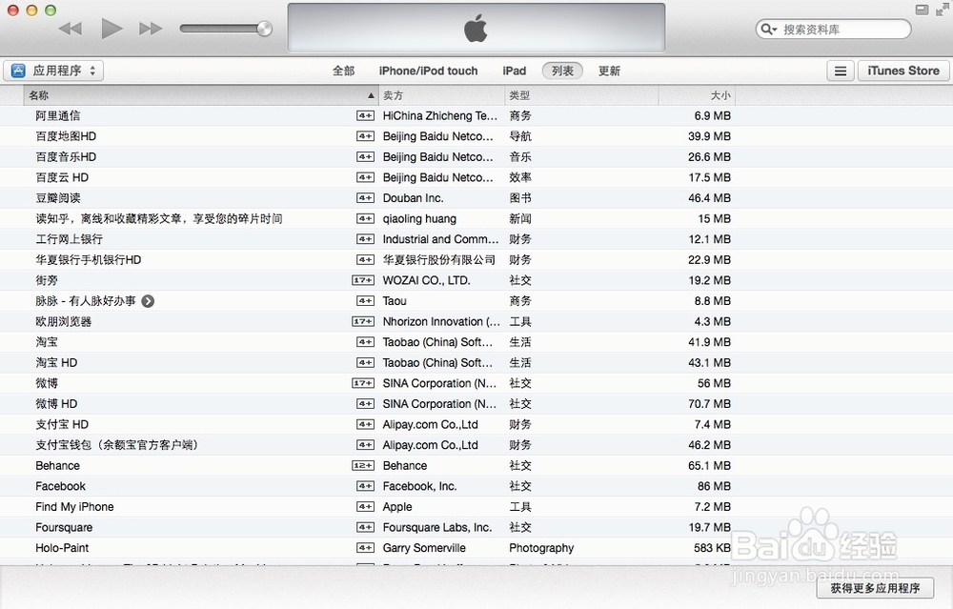Click the App Store icon beside 应用程序
953x609 pixels.
tap(18, 71)
